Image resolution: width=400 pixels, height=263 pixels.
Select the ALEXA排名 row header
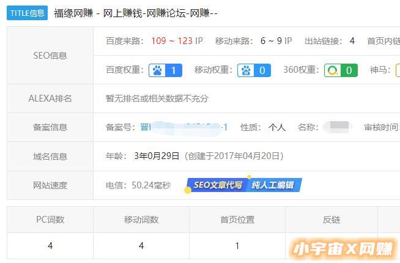50,98
